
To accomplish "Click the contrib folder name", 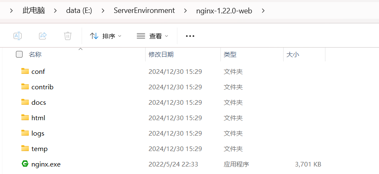I will tap(43, 87).
